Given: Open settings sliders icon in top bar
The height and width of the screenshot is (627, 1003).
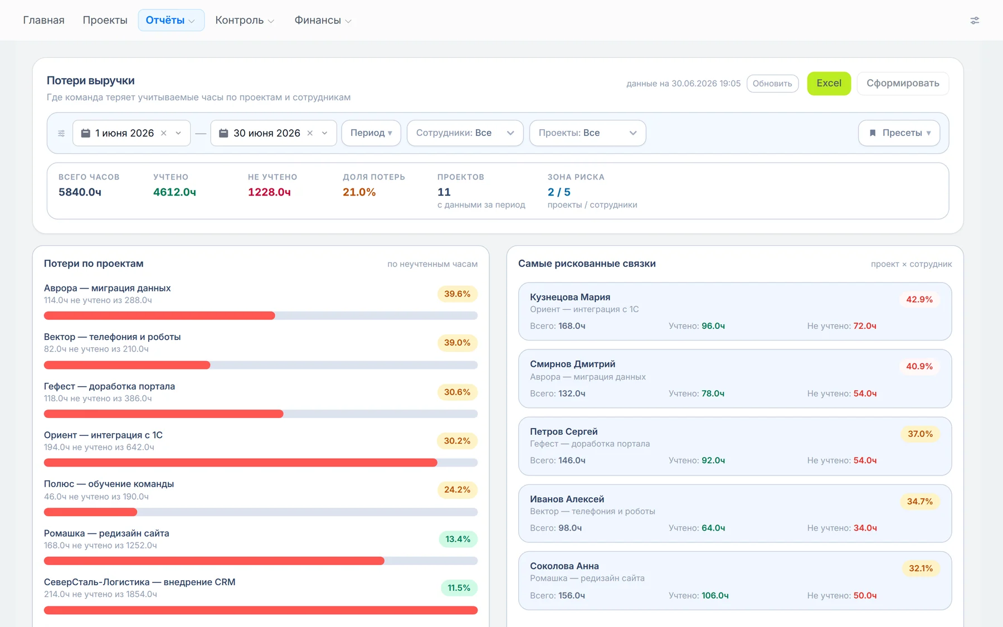Looking at the screenshot, I should [x=975, y=21].
